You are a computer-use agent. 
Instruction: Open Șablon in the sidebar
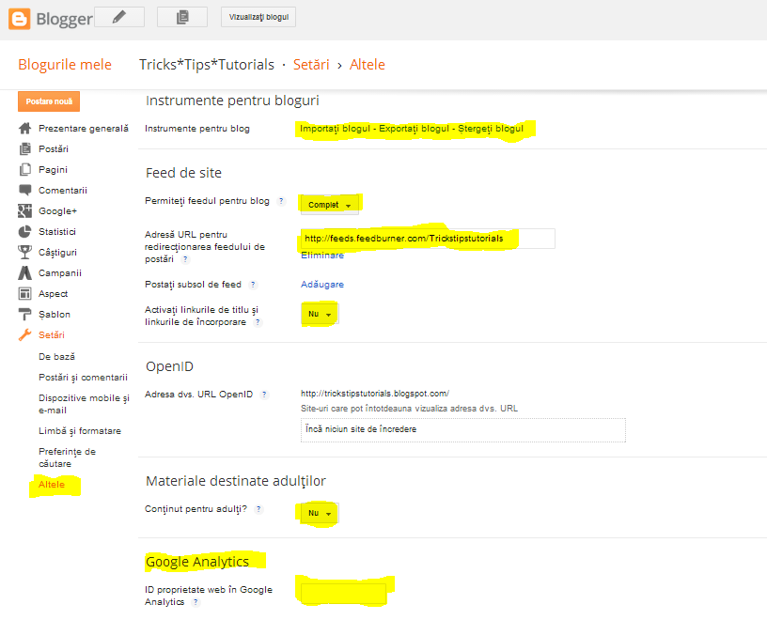(x=55, y=314)
